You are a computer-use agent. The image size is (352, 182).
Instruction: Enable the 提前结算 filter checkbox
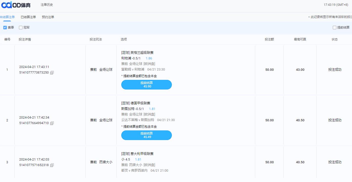coord(335,28)
